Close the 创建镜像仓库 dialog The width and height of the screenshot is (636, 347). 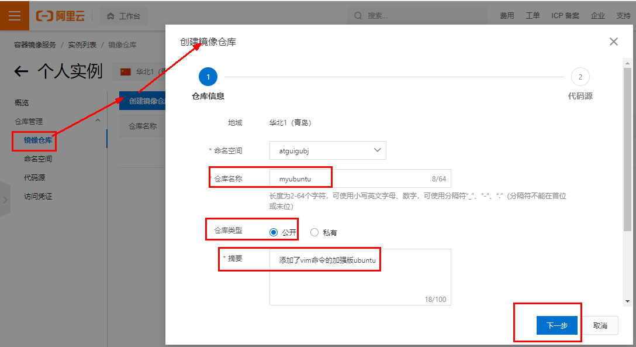[614, 42]
